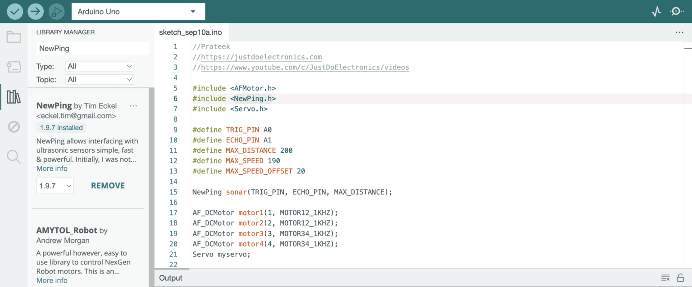Click the Upload arrow button
Screen dimensions: 692x287
click(36, 11)
